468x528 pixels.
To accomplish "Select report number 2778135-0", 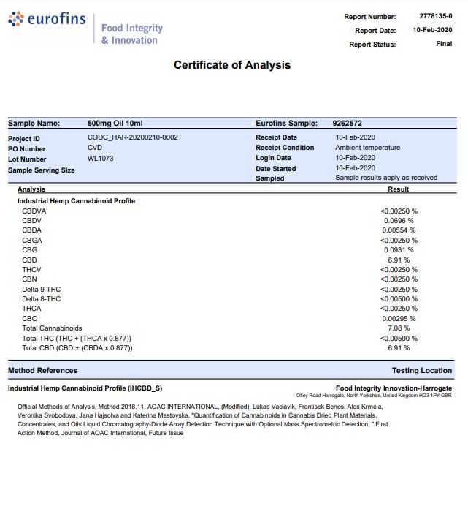I will pos(435,16).
